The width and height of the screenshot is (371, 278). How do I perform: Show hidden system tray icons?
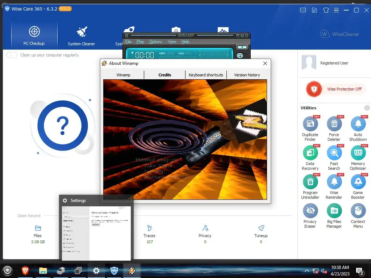[x=307, y=271]
